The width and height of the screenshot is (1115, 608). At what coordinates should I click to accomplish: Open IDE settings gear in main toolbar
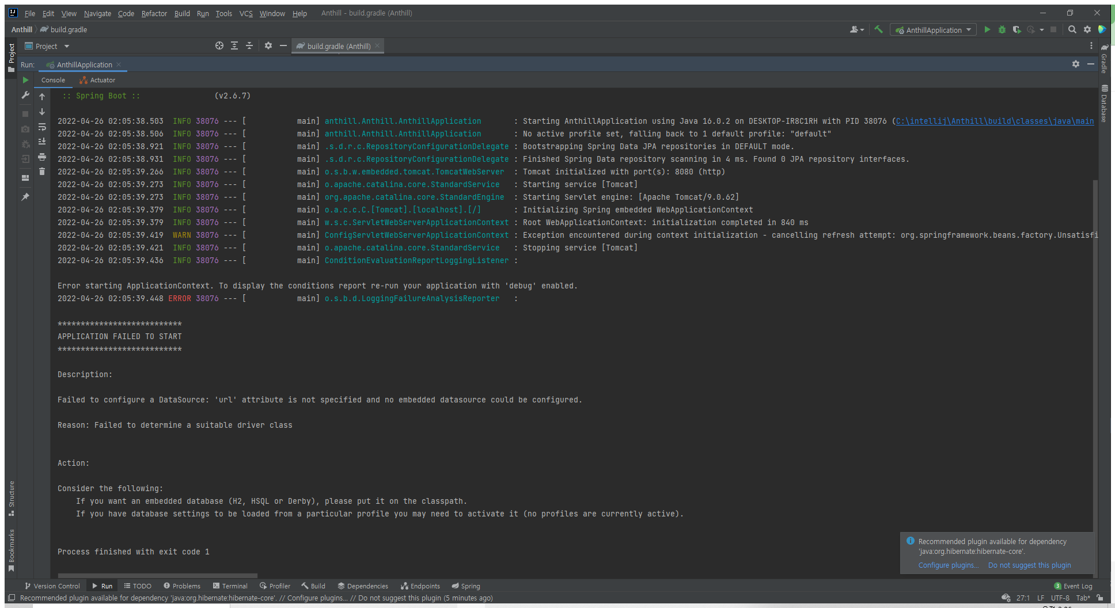[x=1087, y=29]
